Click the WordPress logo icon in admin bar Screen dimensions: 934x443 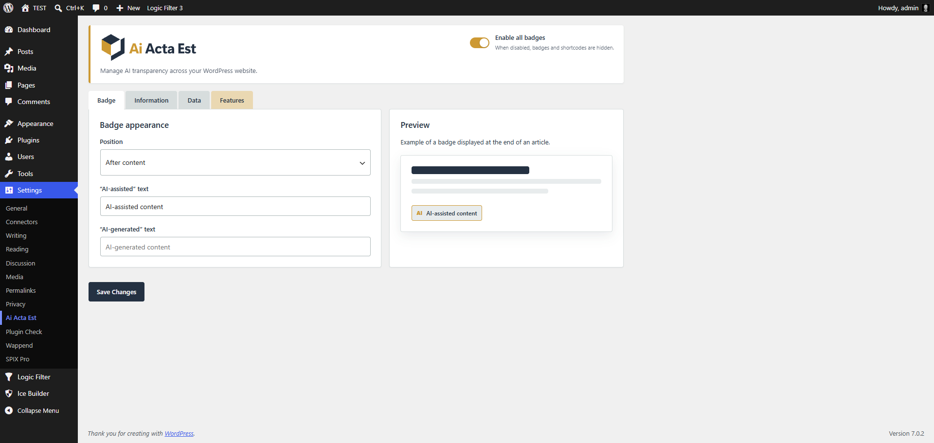[x=8, y=8]
